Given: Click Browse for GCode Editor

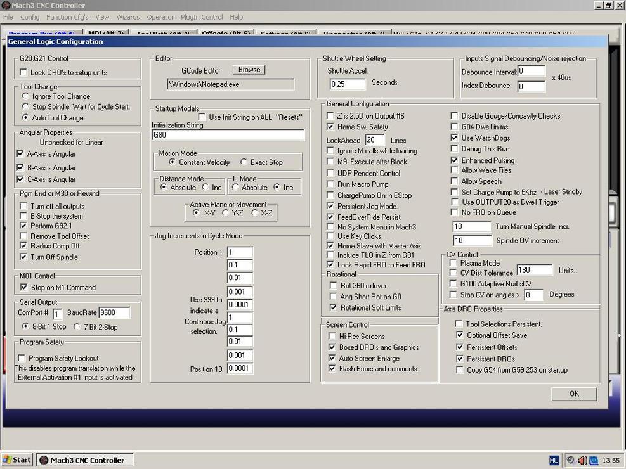Looking at the screenshot, I should click(249, 70).
